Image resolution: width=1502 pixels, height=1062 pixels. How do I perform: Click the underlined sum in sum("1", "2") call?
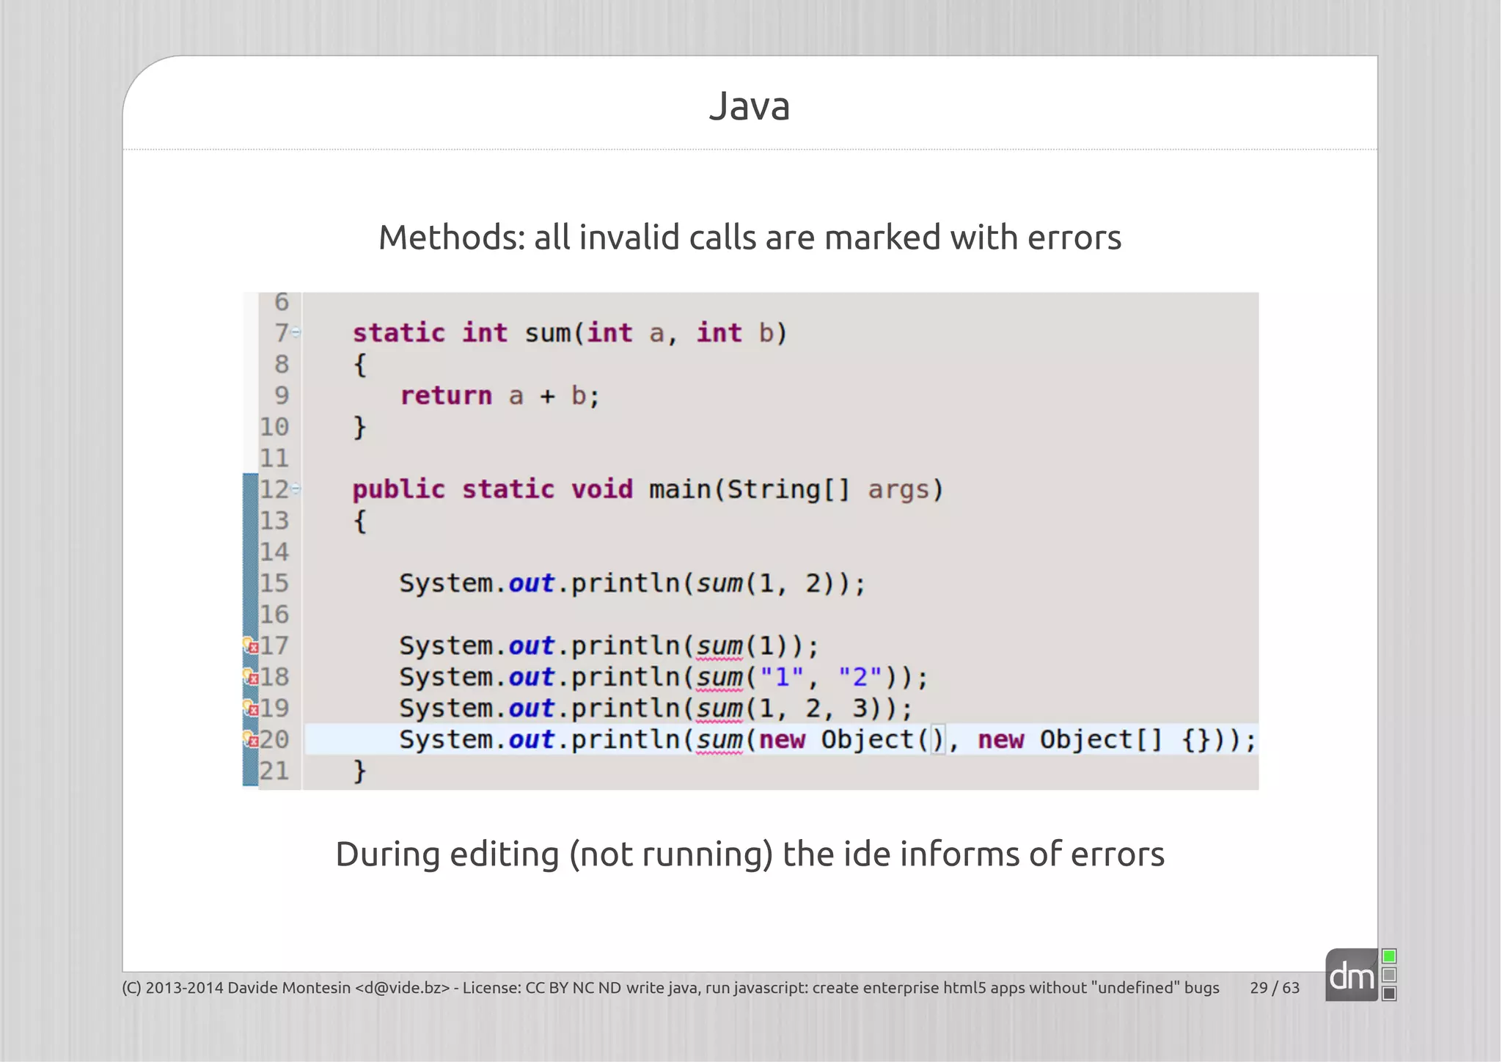(719, 678)
